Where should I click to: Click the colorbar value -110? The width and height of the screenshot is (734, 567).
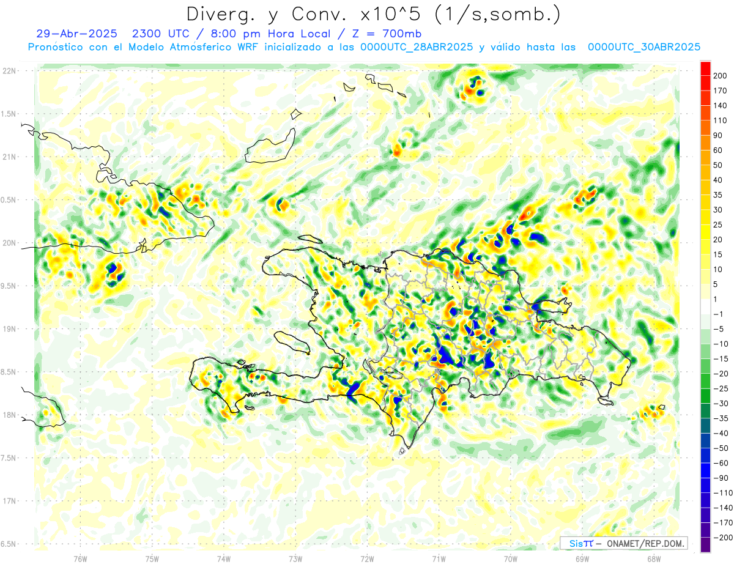(x=724, y=492)
